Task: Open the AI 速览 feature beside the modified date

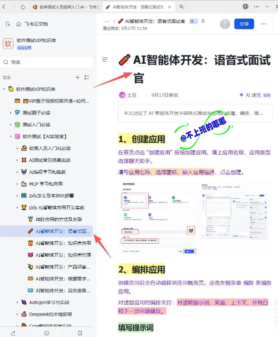Action: (252, 95)
